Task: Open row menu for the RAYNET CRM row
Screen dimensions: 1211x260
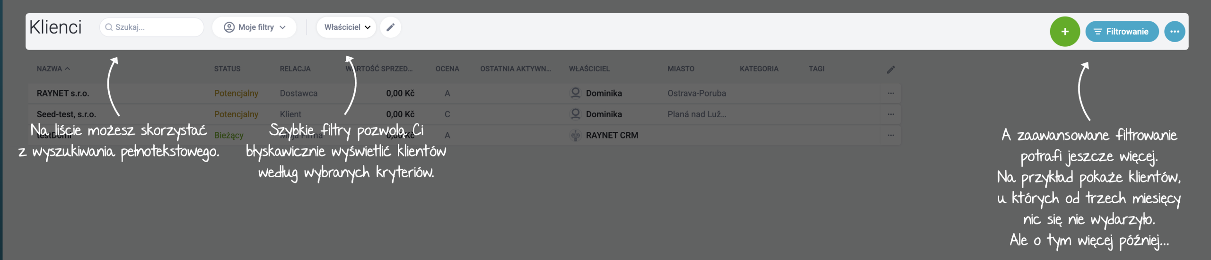Action: coord(891,135)
